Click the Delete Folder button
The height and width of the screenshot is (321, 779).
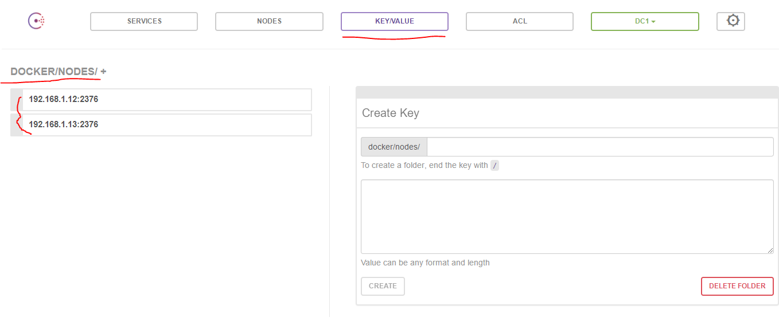(737, 286)
